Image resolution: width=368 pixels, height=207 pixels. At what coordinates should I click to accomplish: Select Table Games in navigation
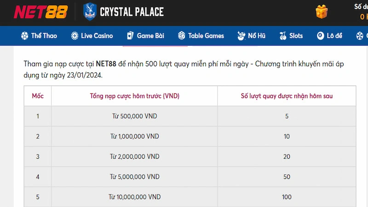201,36
